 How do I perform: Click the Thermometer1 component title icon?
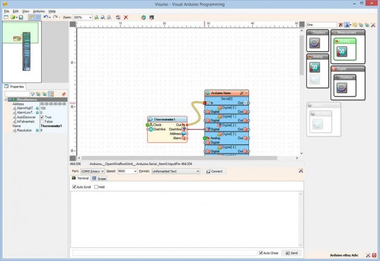point(151,119)
